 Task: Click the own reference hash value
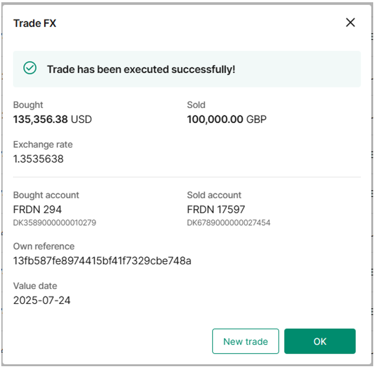point(102,260)
